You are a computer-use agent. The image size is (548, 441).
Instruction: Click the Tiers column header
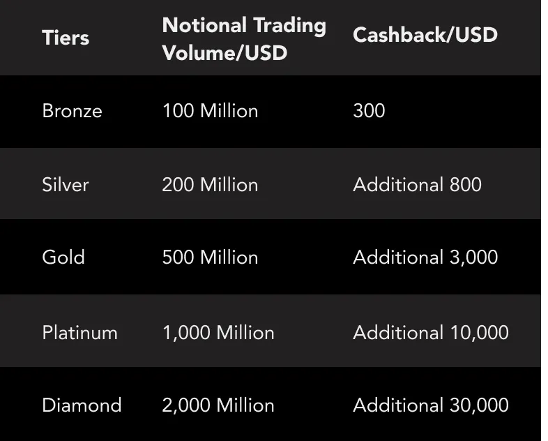66,38
